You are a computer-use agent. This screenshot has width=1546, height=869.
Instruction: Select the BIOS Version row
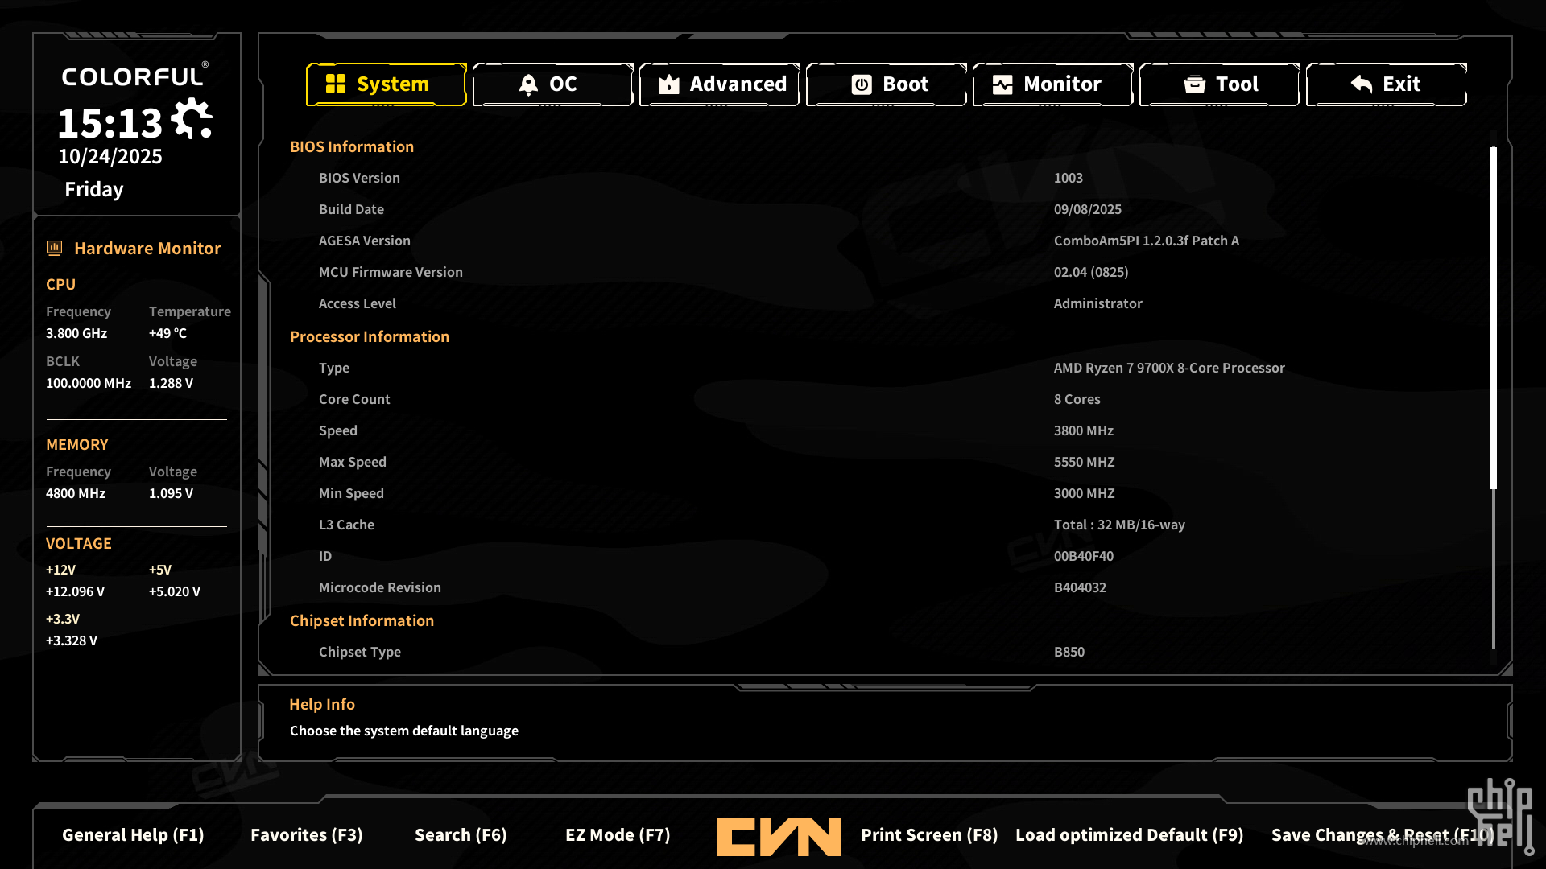pos(359,178)
